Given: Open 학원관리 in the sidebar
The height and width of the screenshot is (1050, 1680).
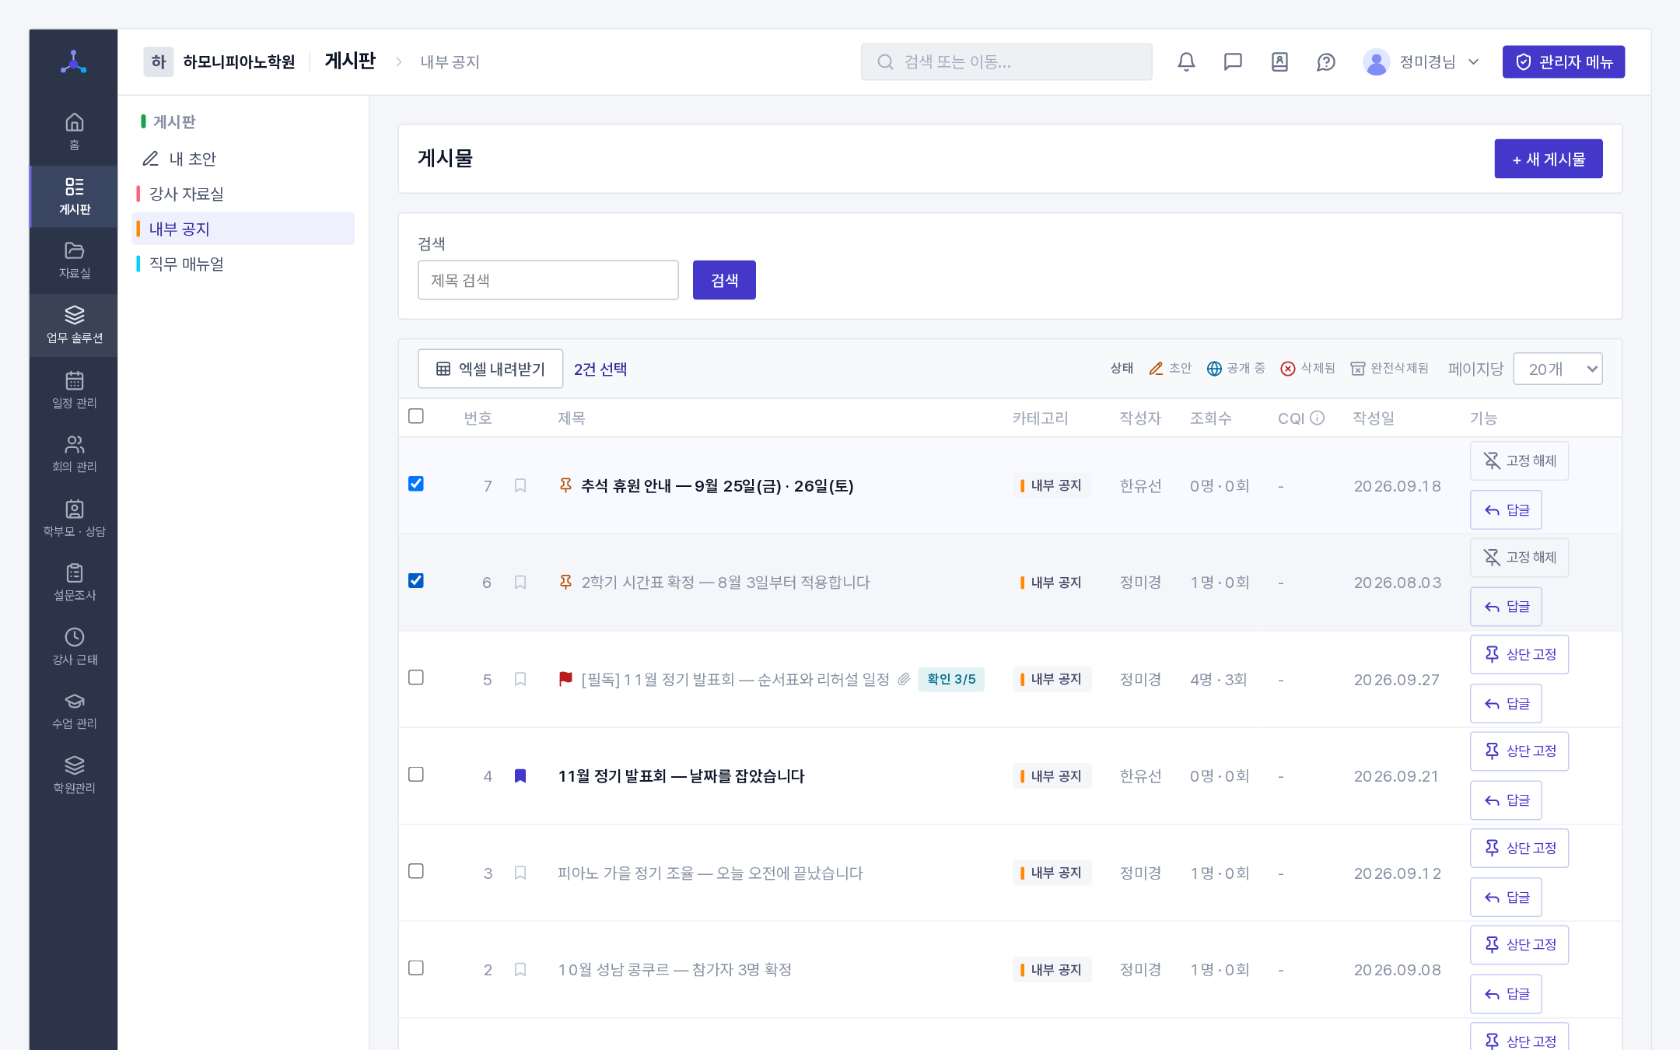Looking at the screenshot, I should (74, 775).
